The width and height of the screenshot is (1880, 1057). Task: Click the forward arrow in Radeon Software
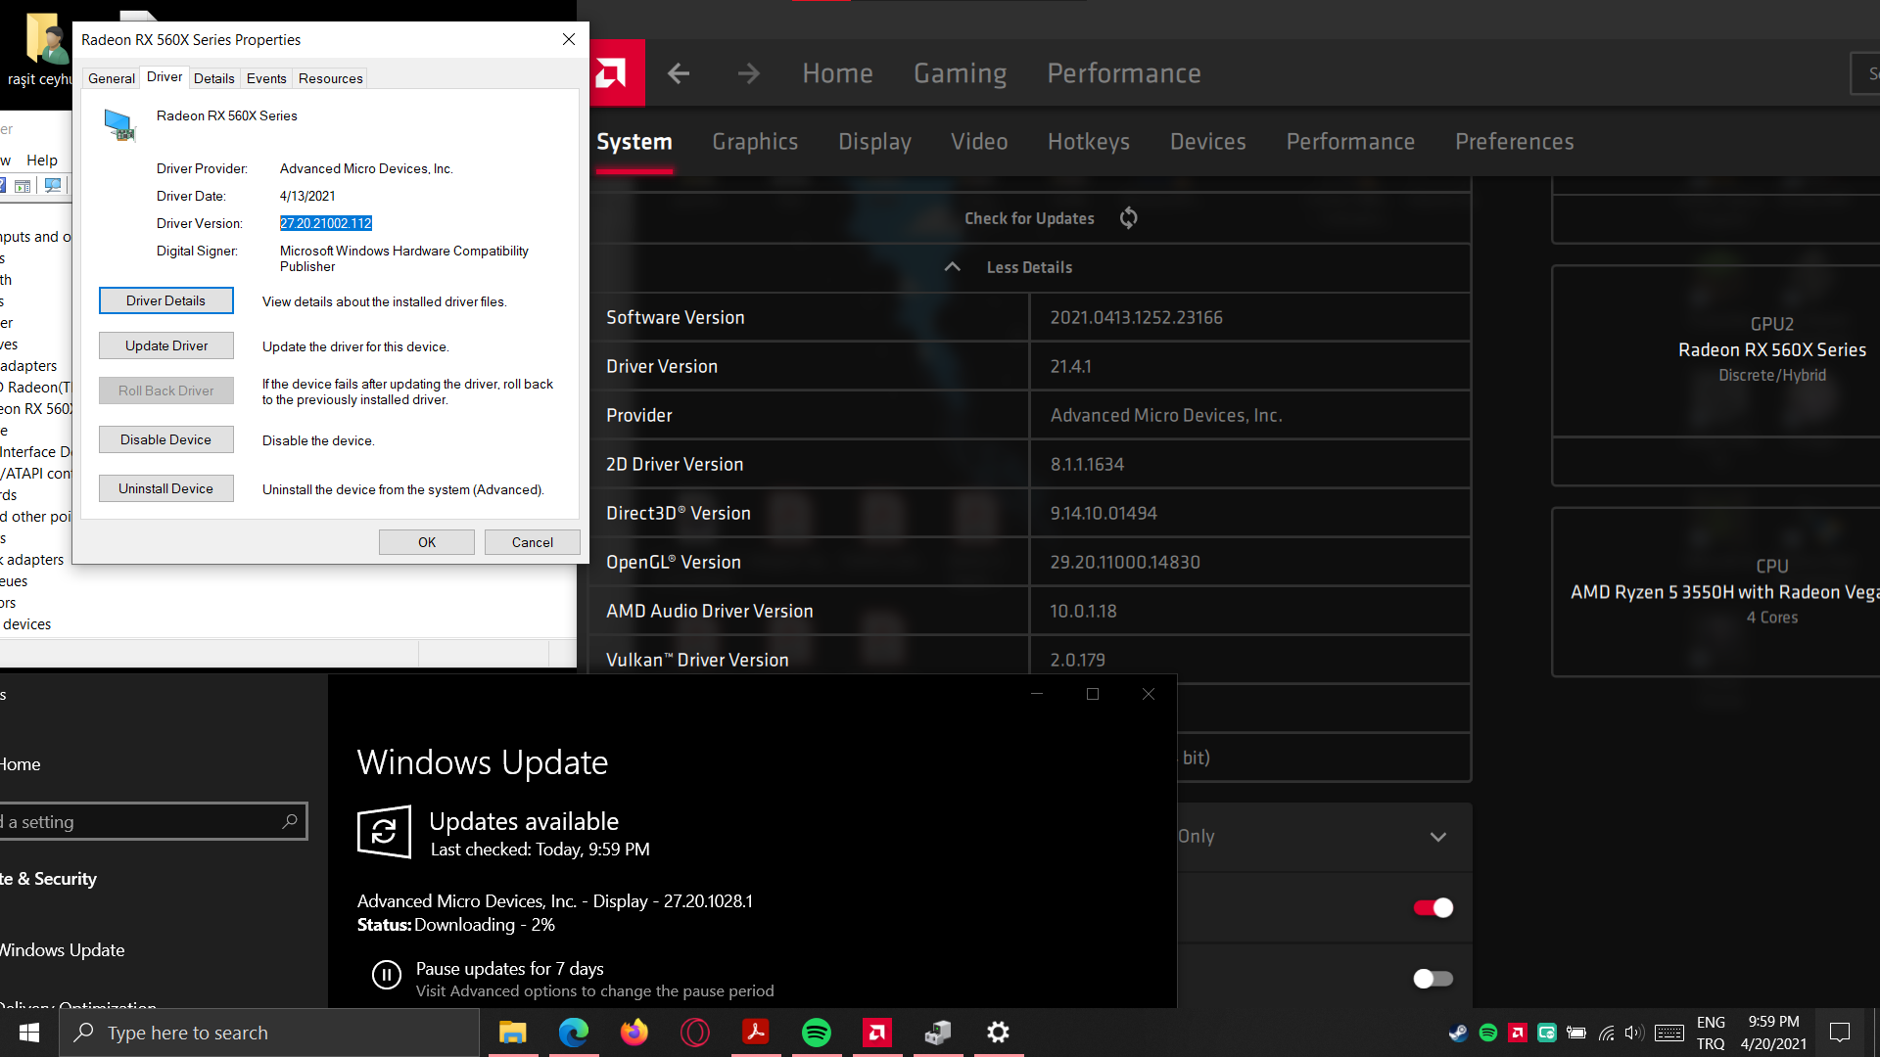[748, 73]
